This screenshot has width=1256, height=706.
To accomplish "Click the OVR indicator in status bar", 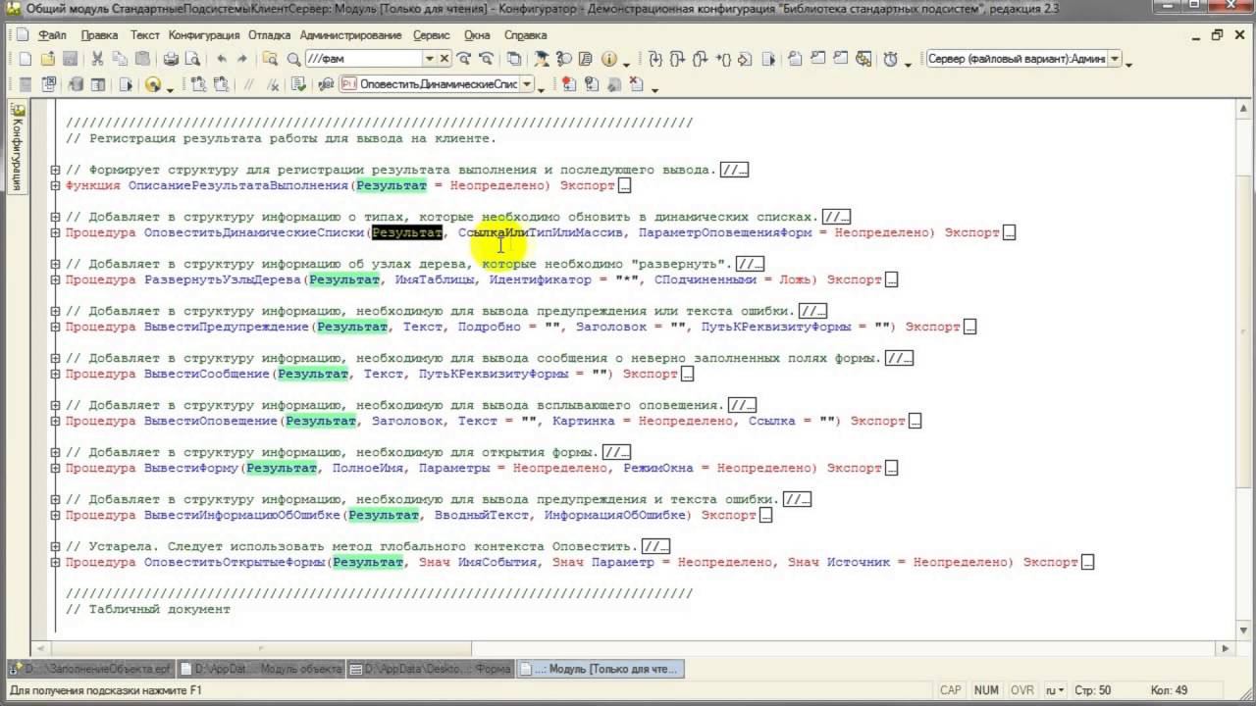I will click(x=1022, y=690).
